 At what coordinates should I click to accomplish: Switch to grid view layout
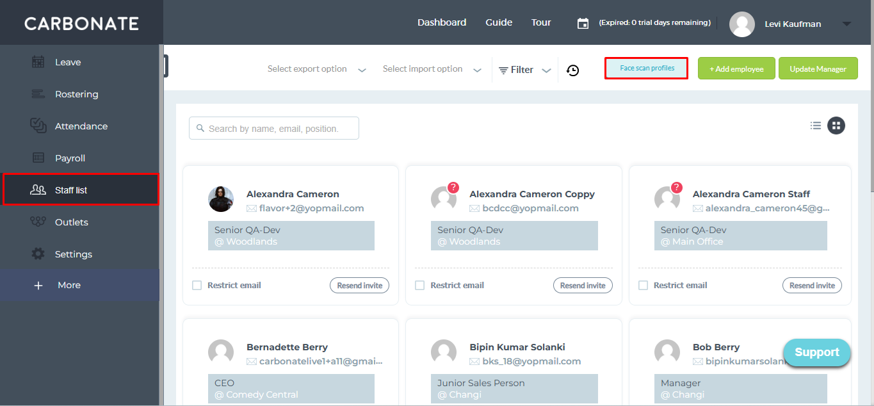pos(836,126)
